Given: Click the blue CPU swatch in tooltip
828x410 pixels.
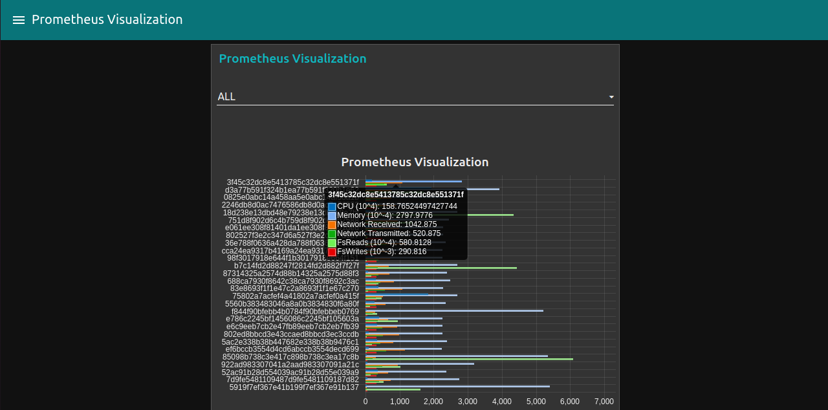Looking at the screenshot, I should [332, 206].
